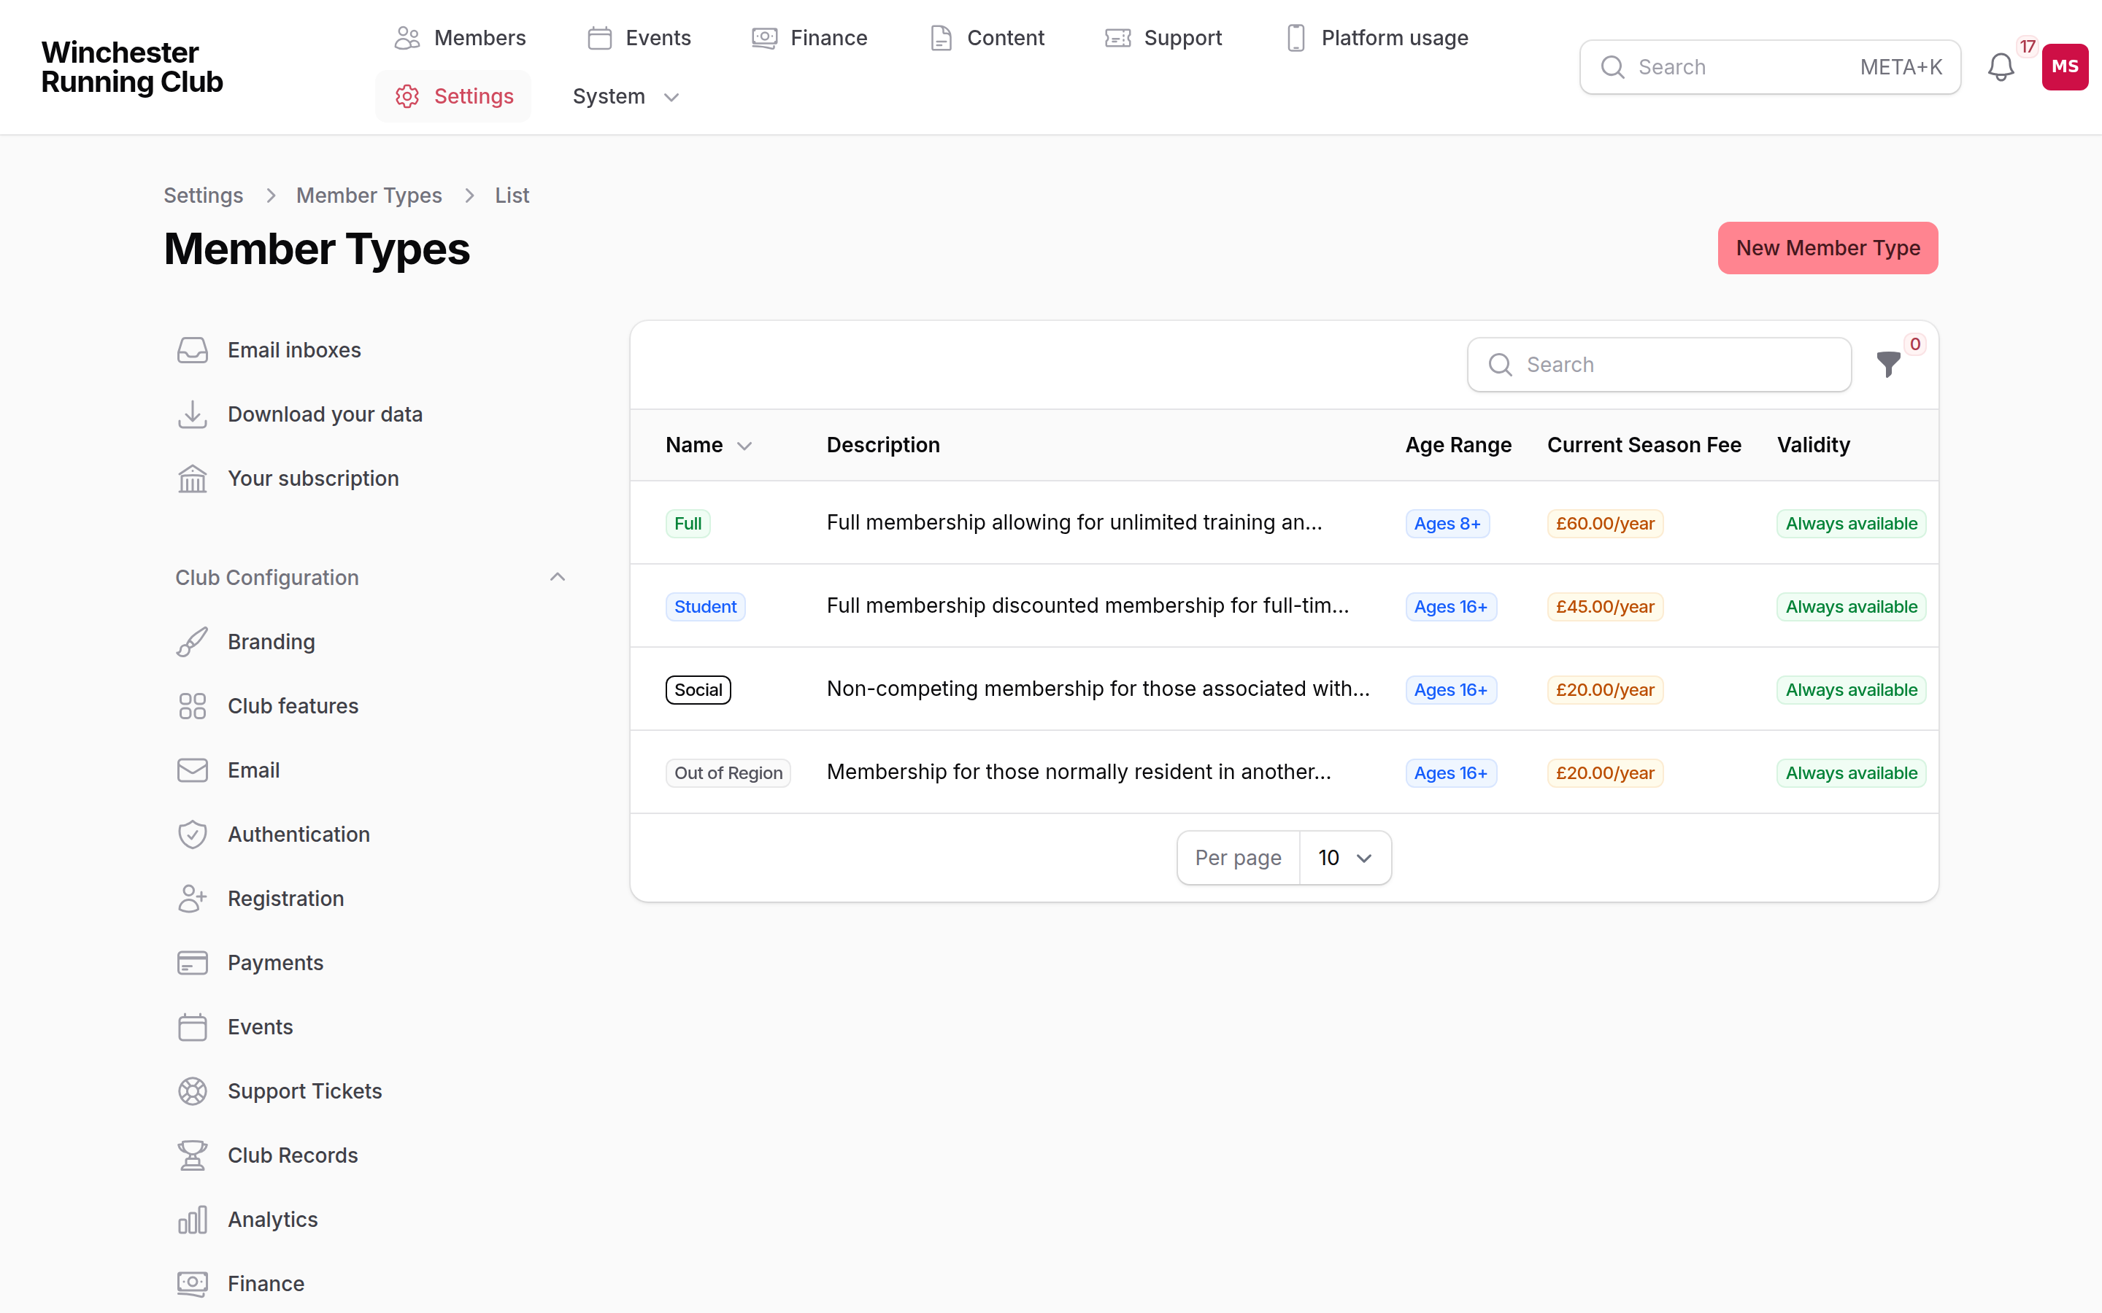The image size is (2102, 1313).
Task: Open the Analytics settings link
Action: point(273,1220)
